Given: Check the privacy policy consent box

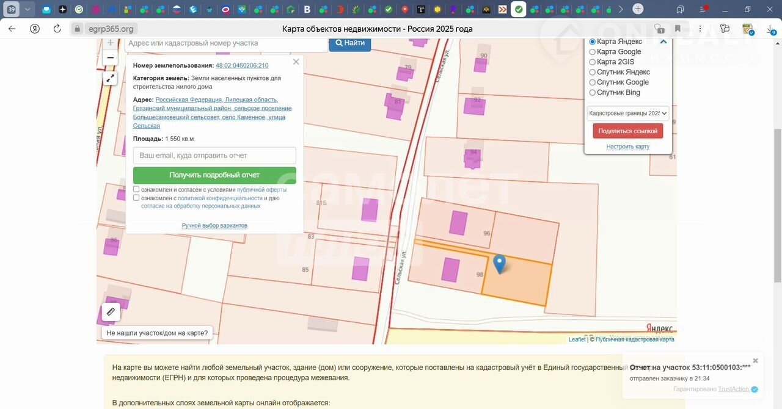Looking at the screenshot, I should 136,198.
